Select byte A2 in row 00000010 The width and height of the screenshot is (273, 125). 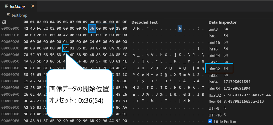[x=66, y=35]
